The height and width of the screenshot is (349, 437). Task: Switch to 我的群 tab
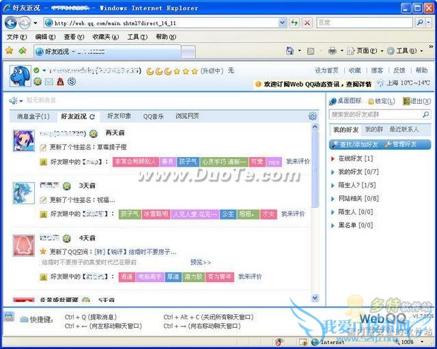pyautogui.click(x=374, y=129)
